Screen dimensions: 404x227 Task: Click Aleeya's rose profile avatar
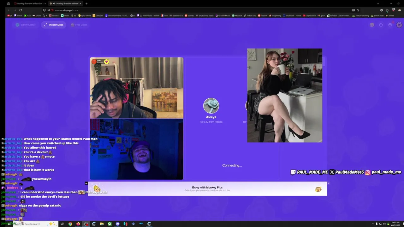pyautogui.click(x=211, y=106)
